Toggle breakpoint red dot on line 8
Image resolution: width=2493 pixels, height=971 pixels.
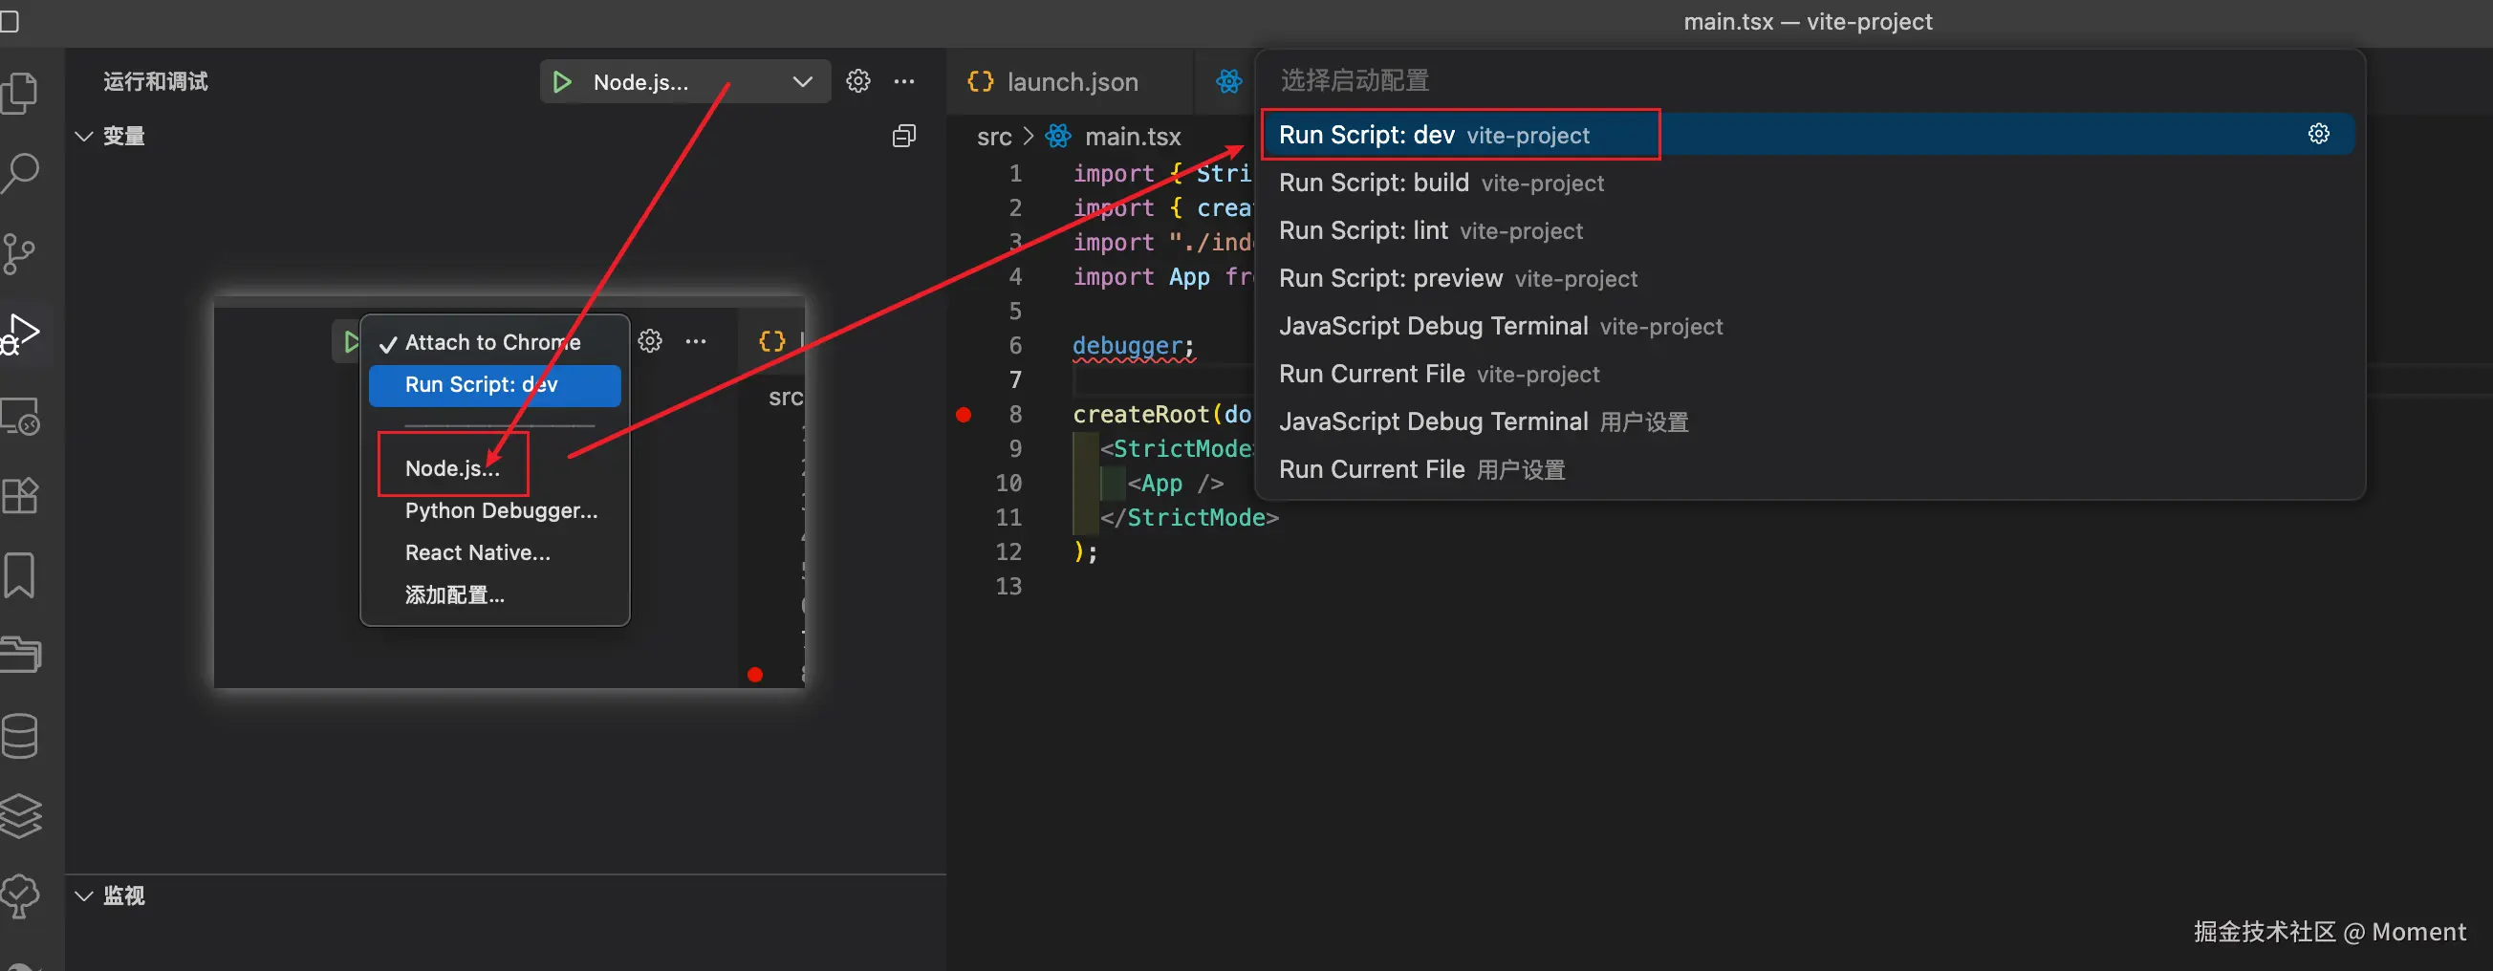[963, 415]
